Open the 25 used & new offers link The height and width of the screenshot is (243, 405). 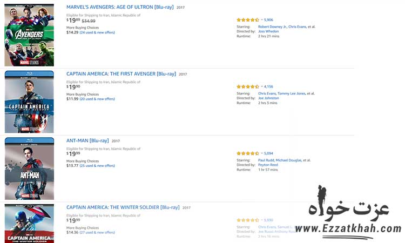(97, 166)
